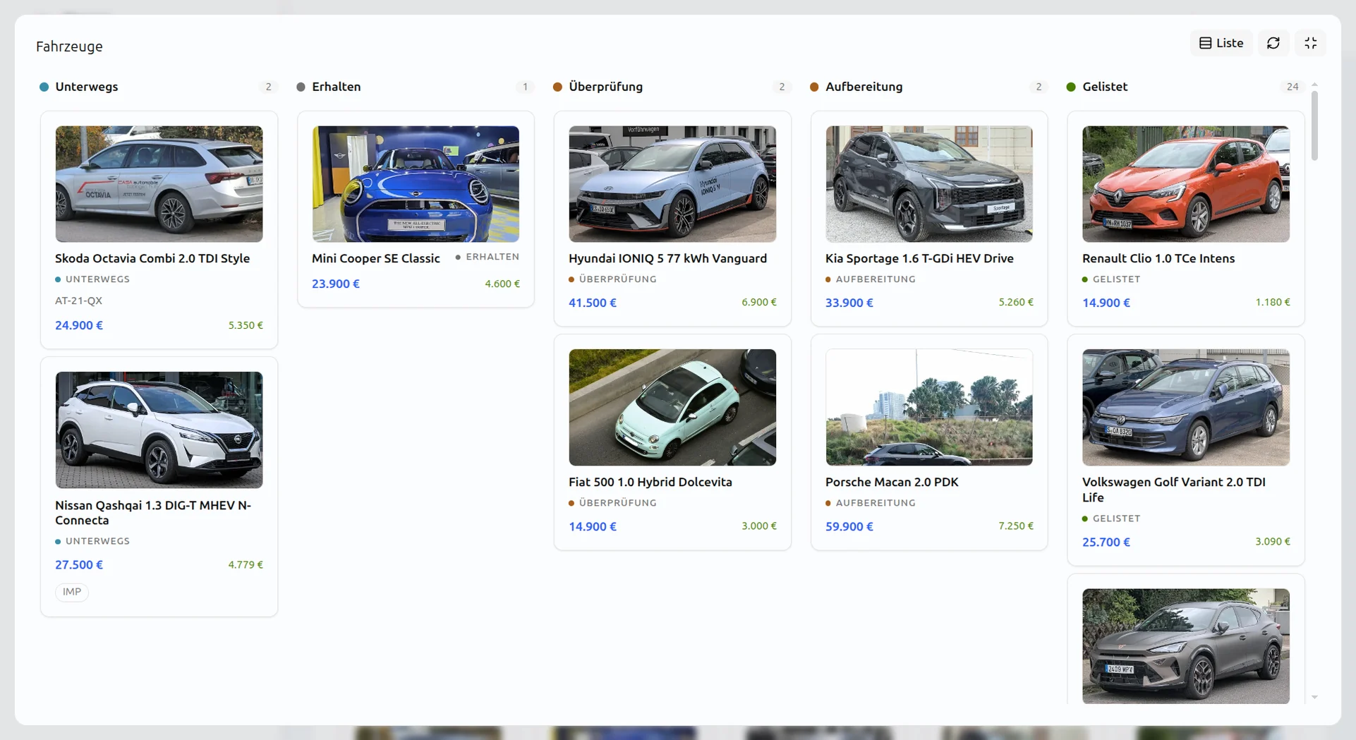The width and height of the screenshot is (1356, 740).
Task: Open Renault Clio photo
Action: coord(1186,184)
